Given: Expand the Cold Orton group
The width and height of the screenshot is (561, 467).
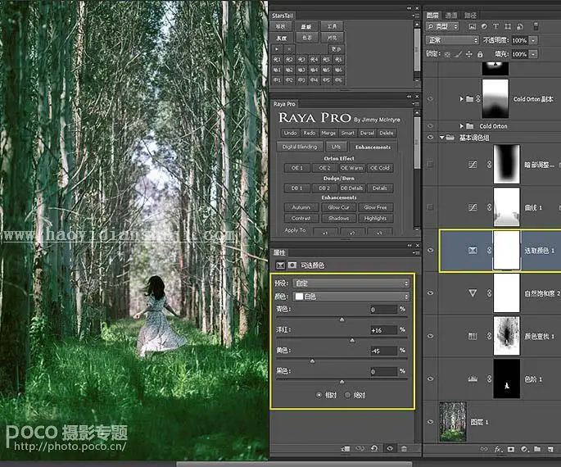Looking at the screenshot, I should (x=462, y=126).
